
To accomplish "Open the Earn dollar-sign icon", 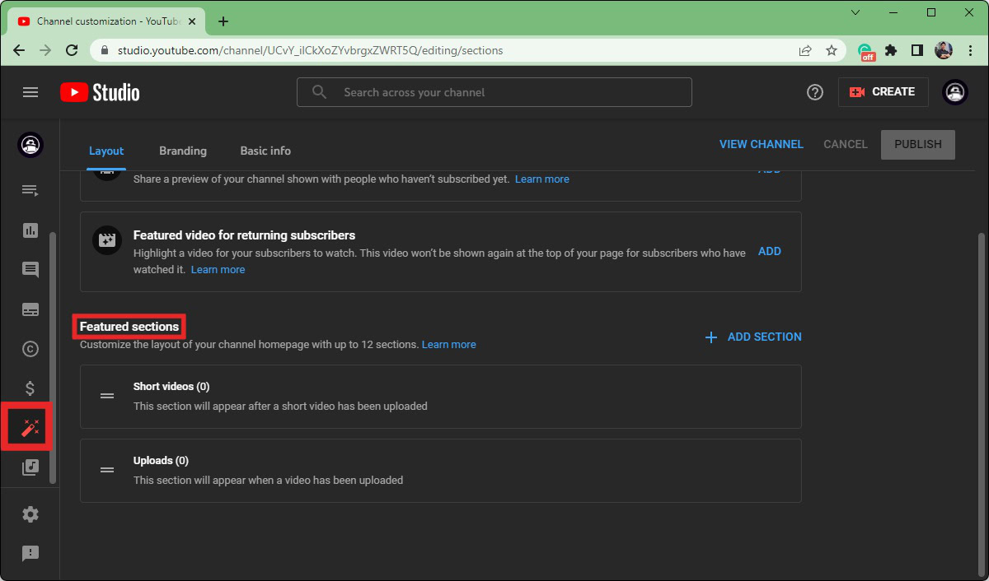I will pos(30,388).
